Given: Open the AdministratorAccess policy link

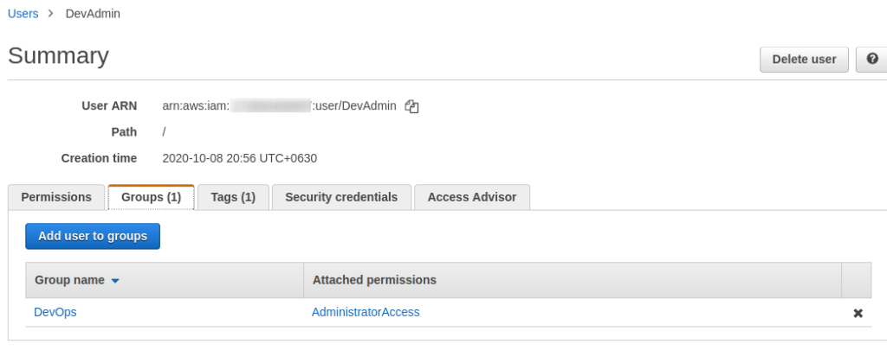Looking at the screenshot, I should (366, 312).
